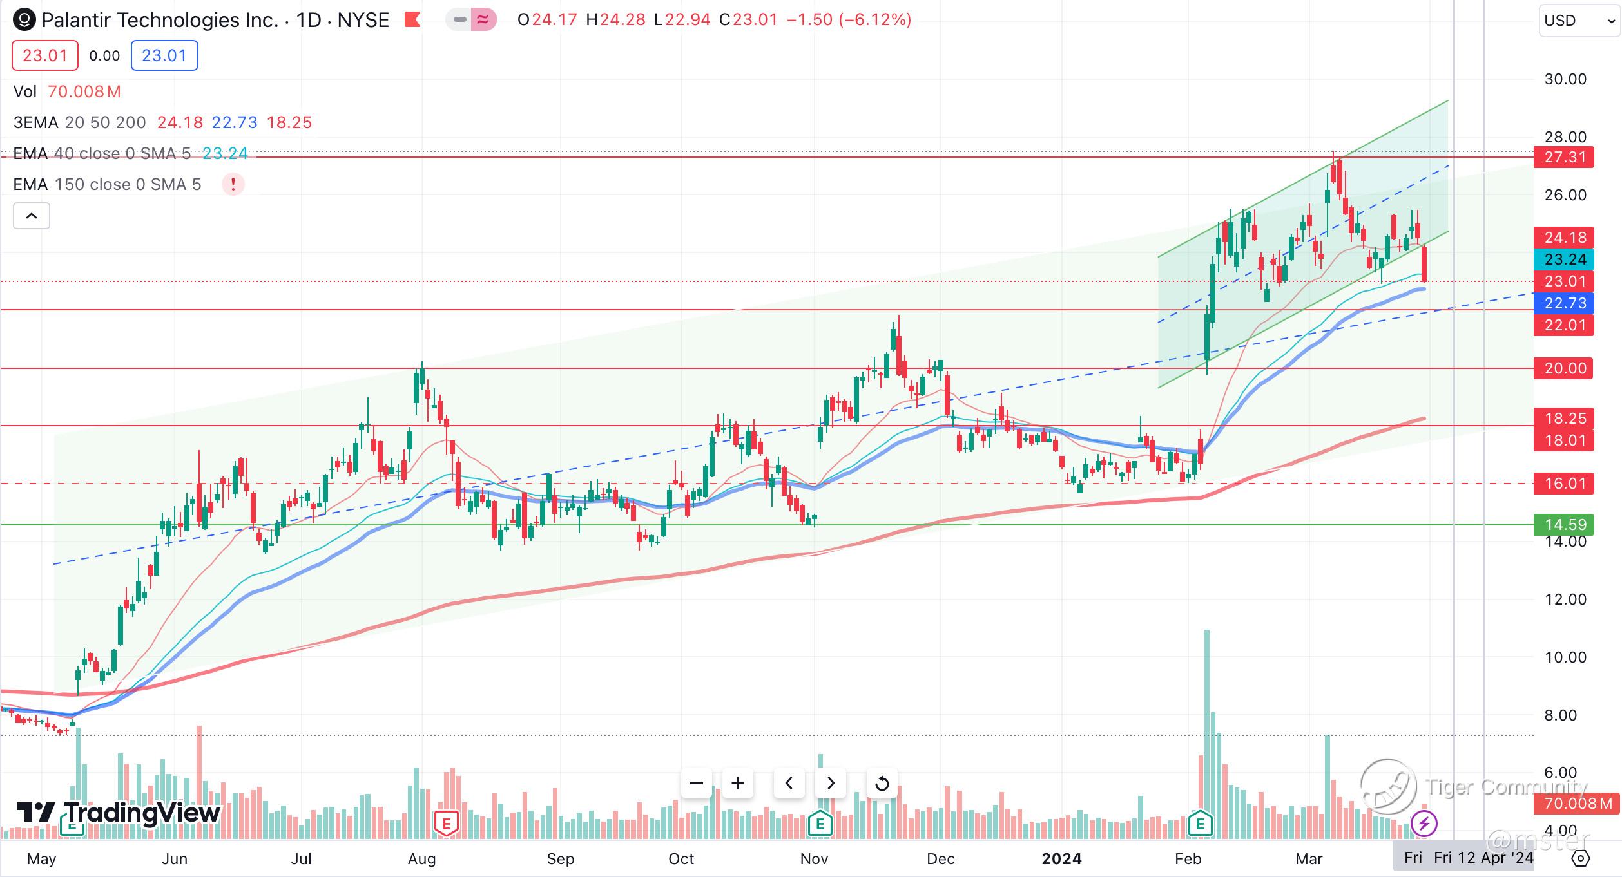1622x877 pixels.
Task: Click the TradingView logo
Action: [118, 813]
